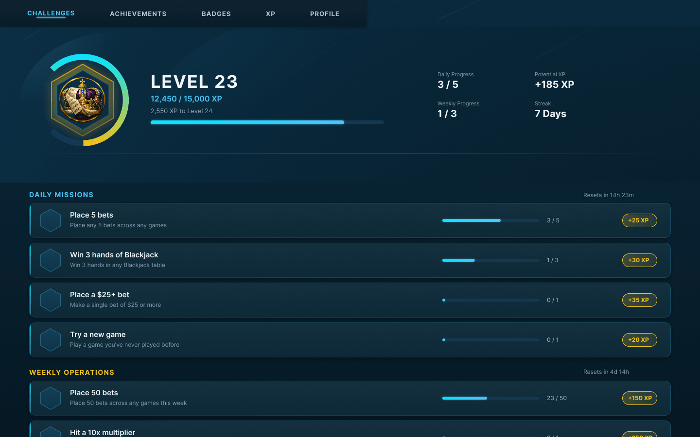Select the XP tab
The height and width of the screenshot is (437, 700).
[x=271, y=14]
